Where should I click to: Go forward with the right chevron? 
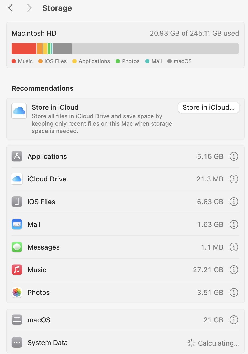[x=29, y=8]
